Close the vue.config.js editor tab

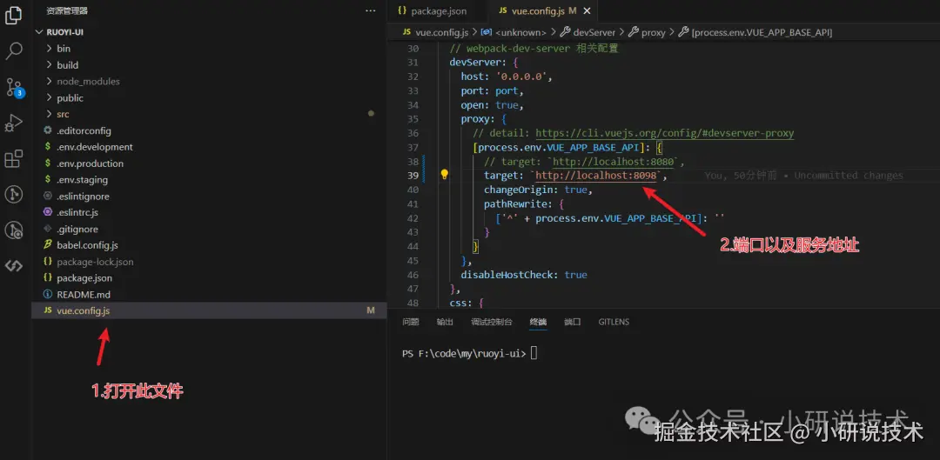click(587, 10)
